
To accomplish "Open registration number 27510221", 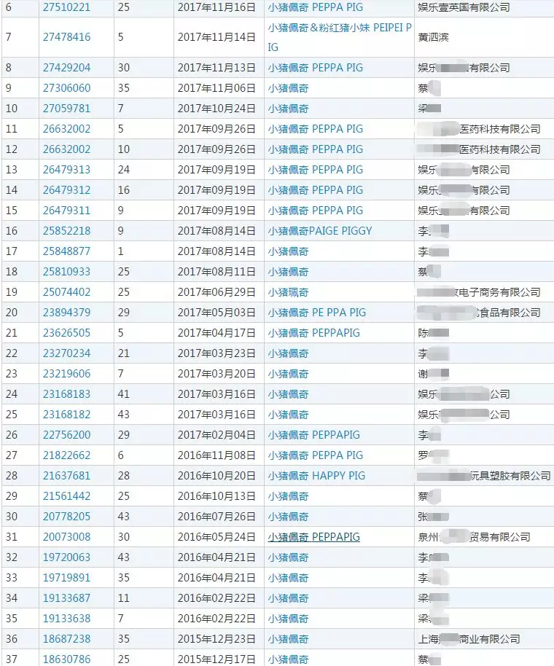I will [x=66, y=7].
